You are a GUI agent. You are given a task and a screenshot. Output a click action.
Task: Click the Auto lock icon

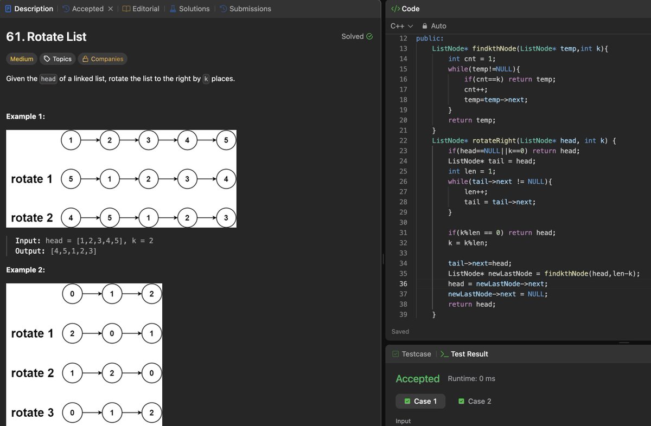coord(425,26)
